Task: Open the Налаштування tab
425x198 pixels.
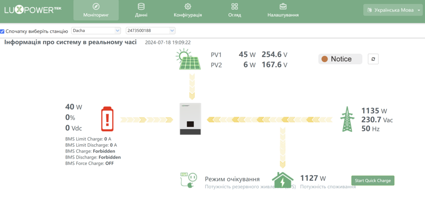Action: 283,10
